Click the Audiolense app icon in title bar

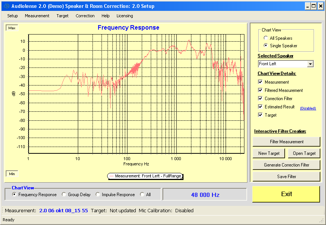[x=6, y=6]
